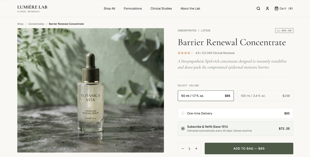
Task: Select the 50 ml / 1.7 fl. oz. volume
Action: tap(206, 96)
